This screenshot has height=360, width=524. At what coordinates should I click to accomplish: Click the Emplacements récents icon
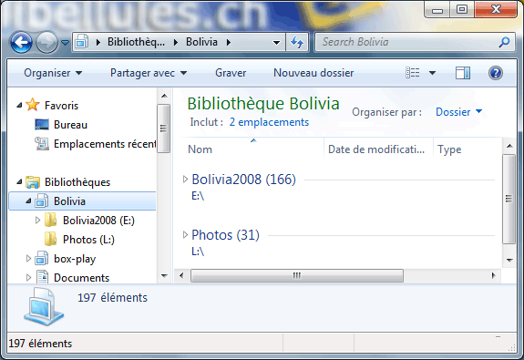(42, 143)
